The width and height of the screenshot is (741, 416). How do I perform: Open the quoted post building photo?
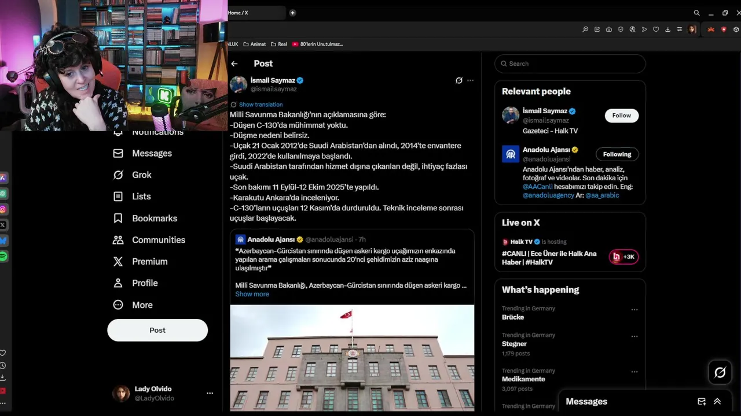352,358
